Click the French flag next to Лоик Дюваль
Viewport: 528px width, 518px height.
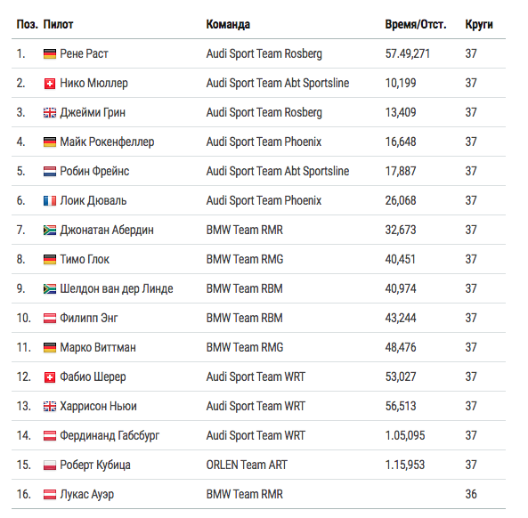[50, 201]
